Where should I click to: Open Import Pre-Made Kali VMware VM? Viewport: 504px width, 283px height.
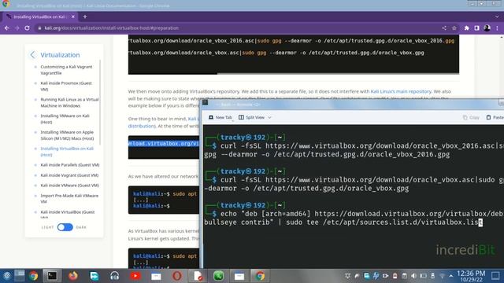(69, 199)
